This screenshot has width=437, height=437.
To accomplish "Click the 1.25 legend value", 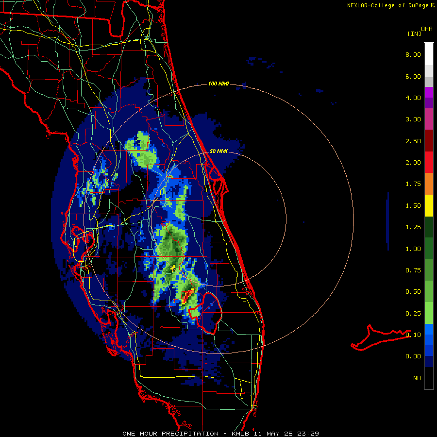I will point(413,227).
